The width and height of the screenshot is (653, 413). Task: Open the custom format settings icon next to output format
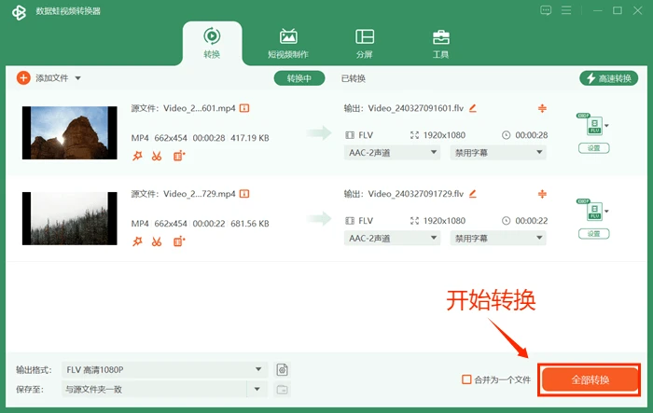click(x=282, y=370)
